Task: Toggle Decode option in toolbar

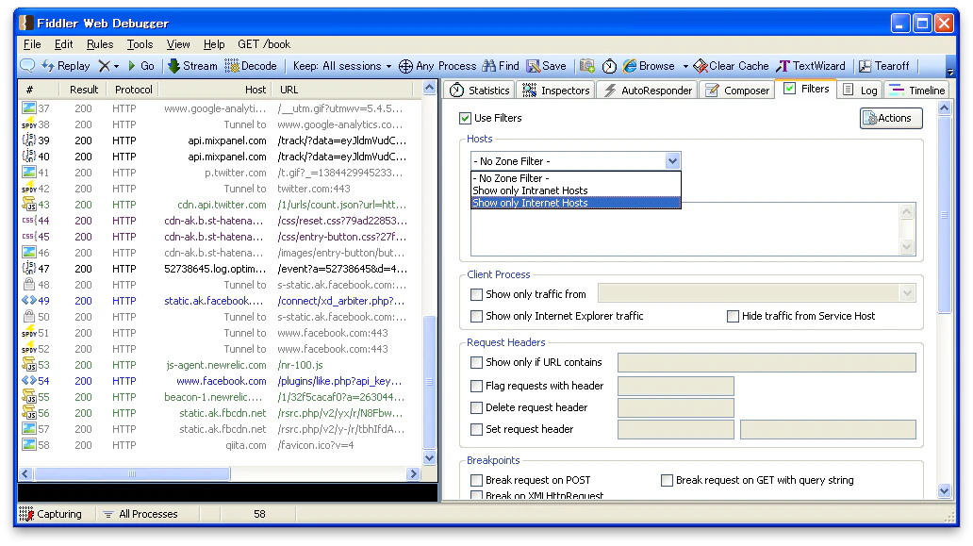Action: click(251, 66)
